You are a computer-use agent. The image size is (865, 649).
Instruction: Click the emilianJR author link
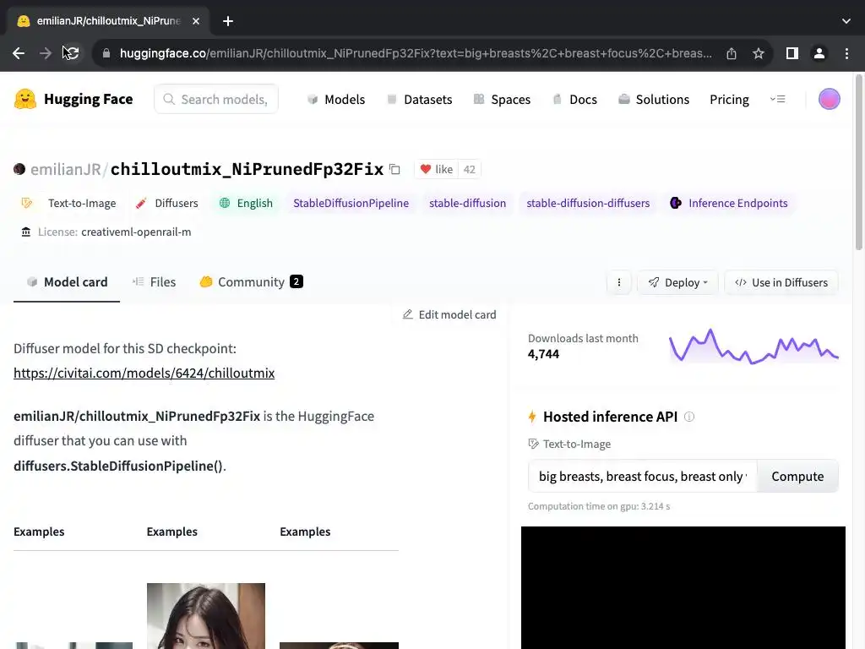coord(66,169)
